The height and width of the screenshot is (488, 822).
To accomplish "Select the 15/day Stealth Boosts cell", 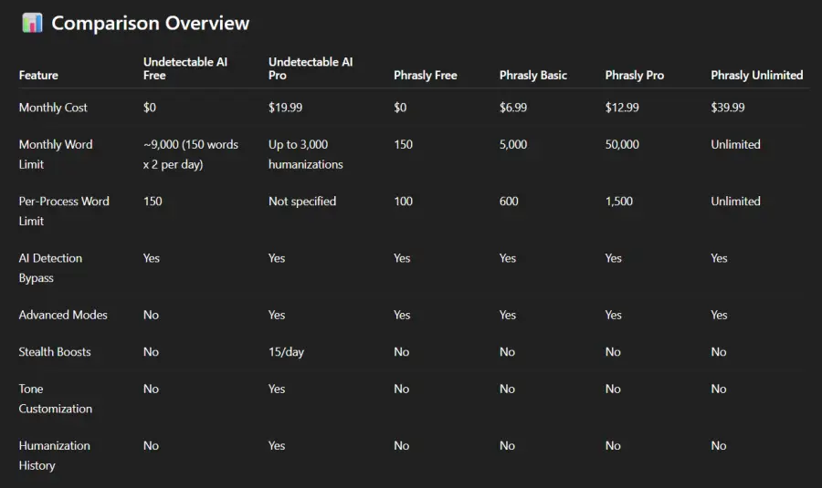I will click(286, 352).
